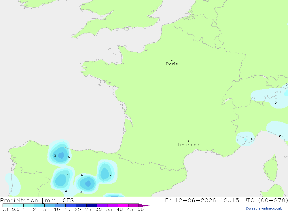Select the 30–35 mm legend color swatch
Image resolution: width=288 pixels, height=211 pixels.
(x=102, y=205)
